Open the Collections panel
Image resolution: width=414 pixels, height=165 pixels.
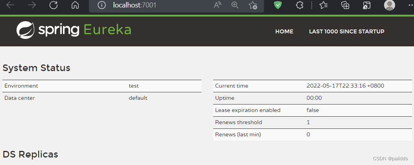point(345,5)
